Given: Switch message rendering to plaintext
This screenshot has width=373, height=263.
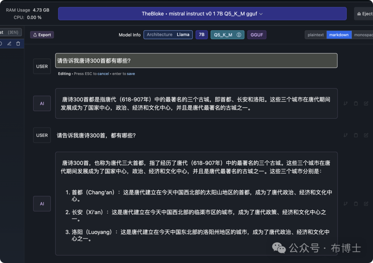Looking at the screenshot, I should [315, 35].
